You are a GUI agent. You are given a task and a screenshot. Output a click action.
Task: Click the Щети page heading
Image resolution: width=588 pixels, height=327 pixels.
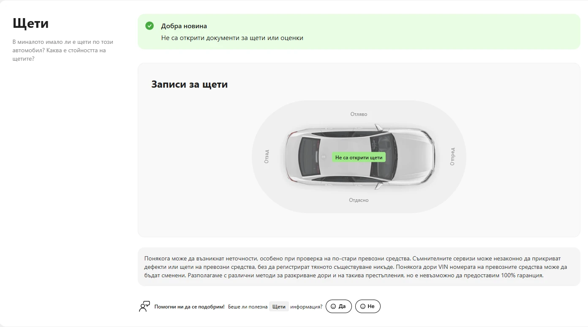(x=30, y=23)
